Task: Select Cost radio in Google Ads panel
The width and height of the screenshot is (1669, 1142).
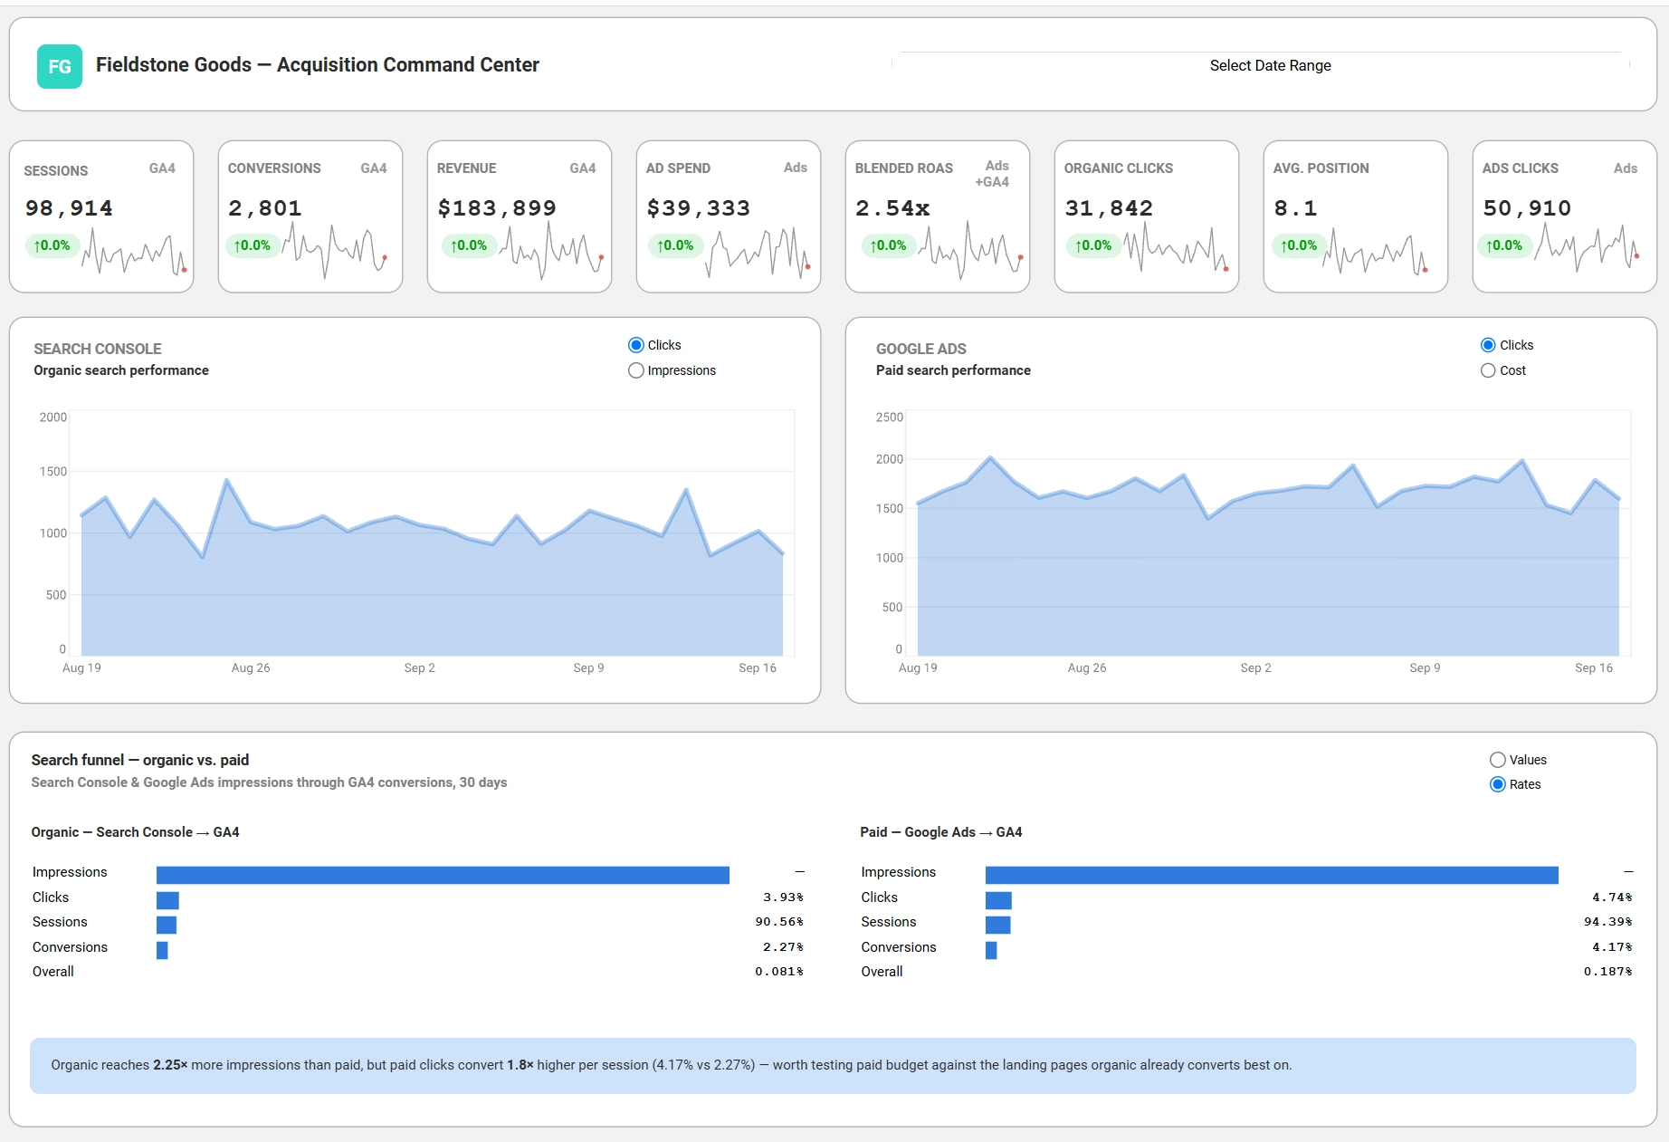Action: click(1488, 370)
